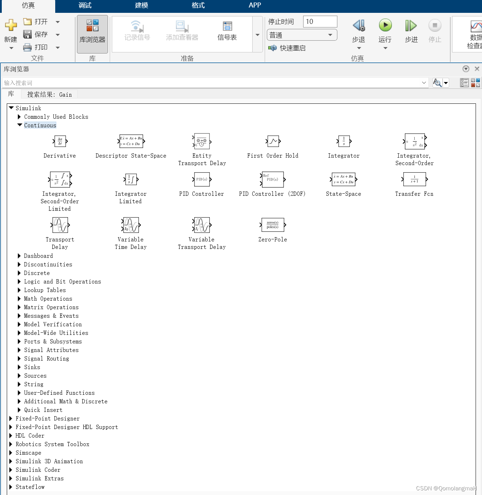Expand the Sinks library node
Image resolution: width=482 pixels, height=495 pixels.
coord(19,367)
